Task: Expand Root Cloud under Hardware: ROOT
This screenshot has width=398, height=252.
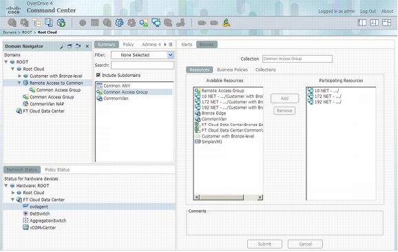Action: point(13,193)
